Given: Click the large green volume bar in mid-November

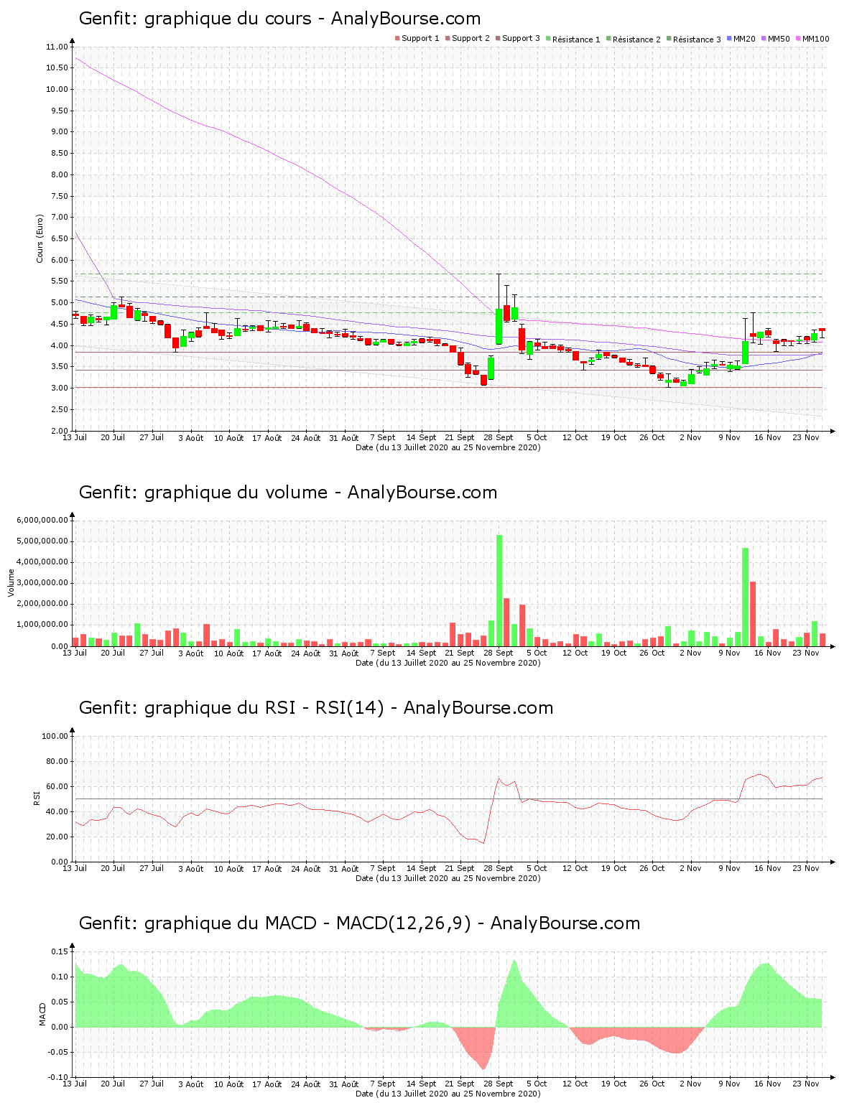Looking at the screenshot, I should coord(745,597).
